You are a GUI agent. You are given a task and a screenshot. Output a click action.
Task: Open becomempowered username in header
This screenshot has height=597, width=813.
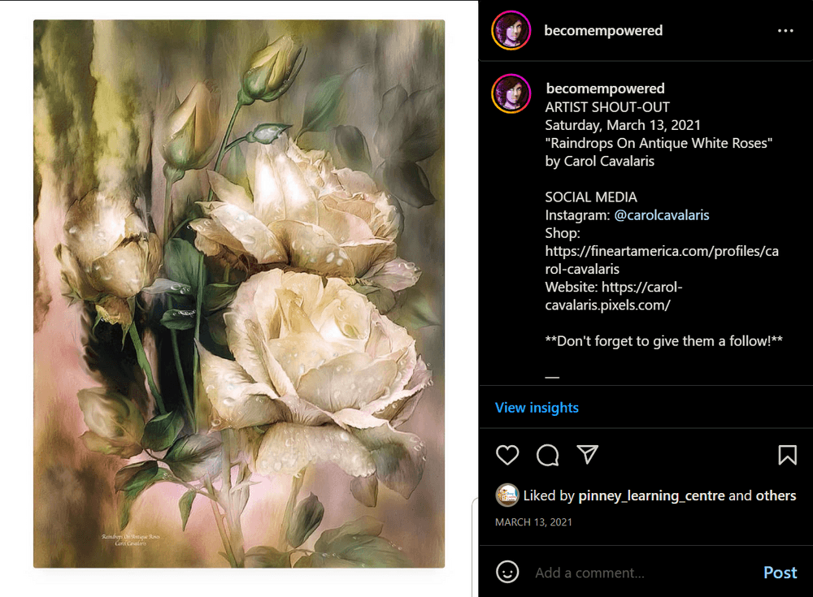point(603,31)
